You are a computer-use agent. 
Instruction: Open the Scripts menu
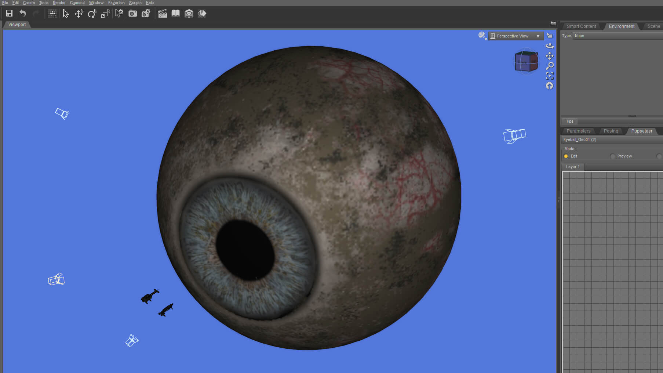tap(135, 3)
